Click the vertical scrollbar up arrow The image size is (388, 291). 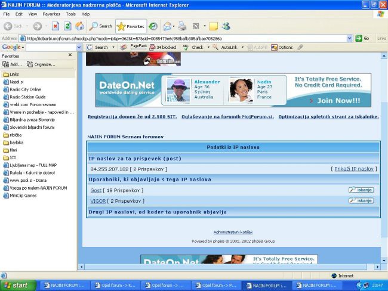(384, 56)
